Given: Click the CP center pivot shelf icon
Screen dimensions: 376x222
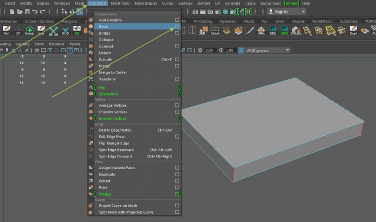Looking at the screenshot, I should [x=18, y=30].
